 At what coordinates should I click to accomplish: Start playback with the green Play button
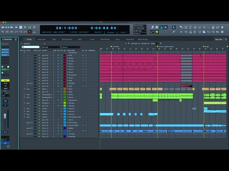click(x=25, y=27)
